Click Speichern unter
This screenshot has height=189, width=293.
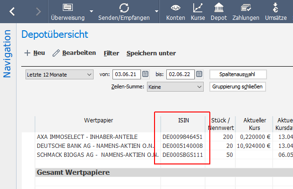click(x=151, y=53)
